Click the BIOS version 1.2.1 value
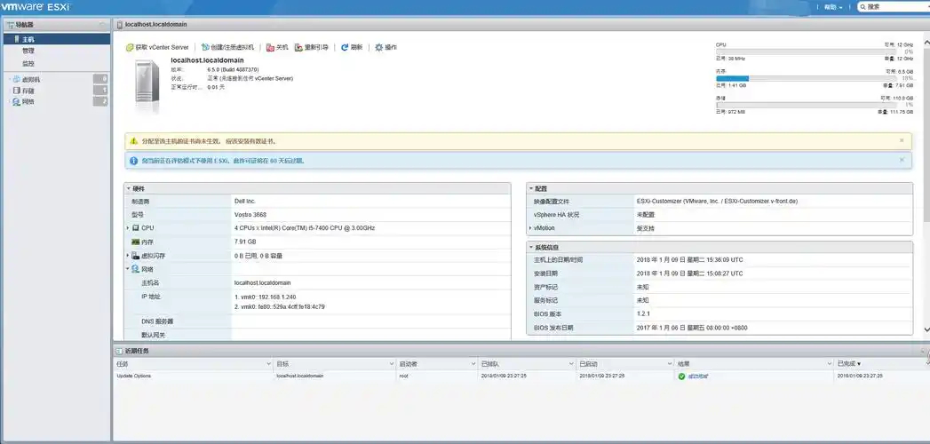The image size is (930, 444). tap(643, 314)
